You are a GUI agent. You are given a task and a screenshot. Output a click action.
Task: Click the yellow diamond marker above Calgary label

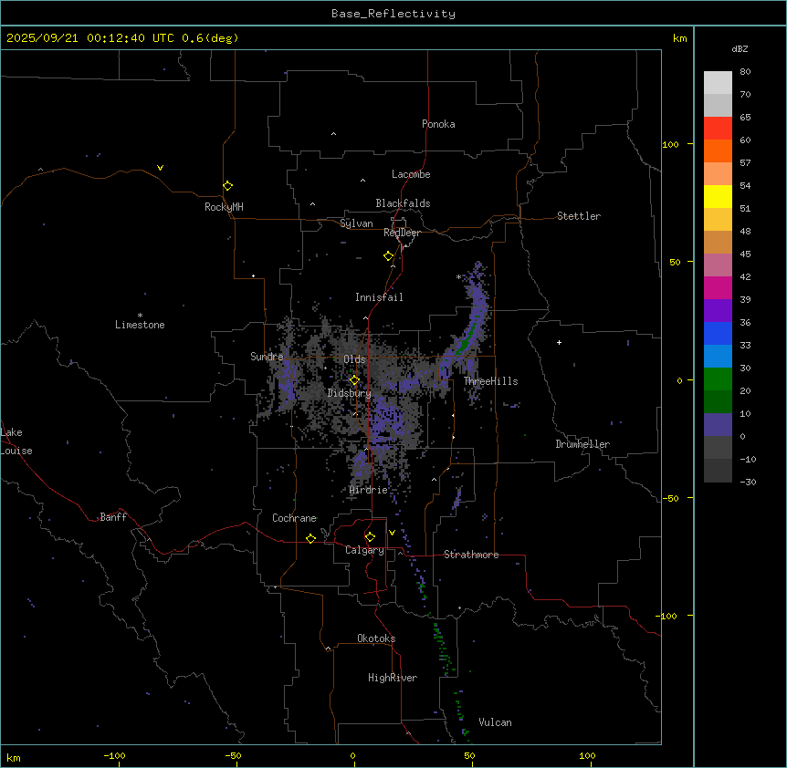(370, 536)
